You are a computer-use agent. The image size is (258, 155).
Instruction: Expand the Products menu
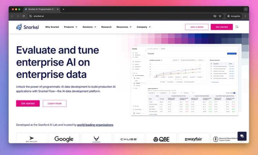click(x=71, y=27)
